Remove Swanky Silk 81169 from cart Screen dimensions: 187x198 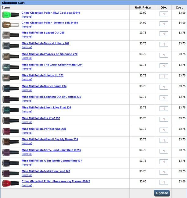(27, 27)
